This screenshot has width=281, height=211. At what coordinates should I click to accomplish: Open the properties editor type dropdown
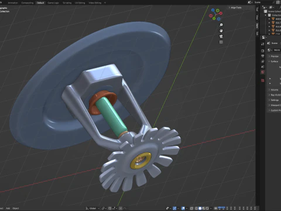264,38
